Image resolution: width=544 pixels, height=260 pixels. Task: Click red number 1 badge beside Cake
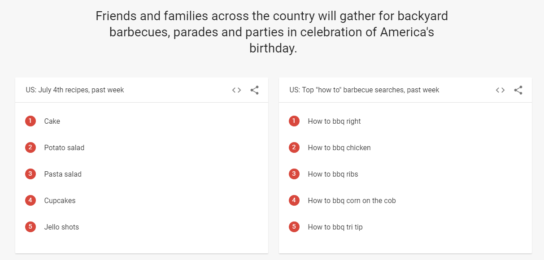[30, 121]
